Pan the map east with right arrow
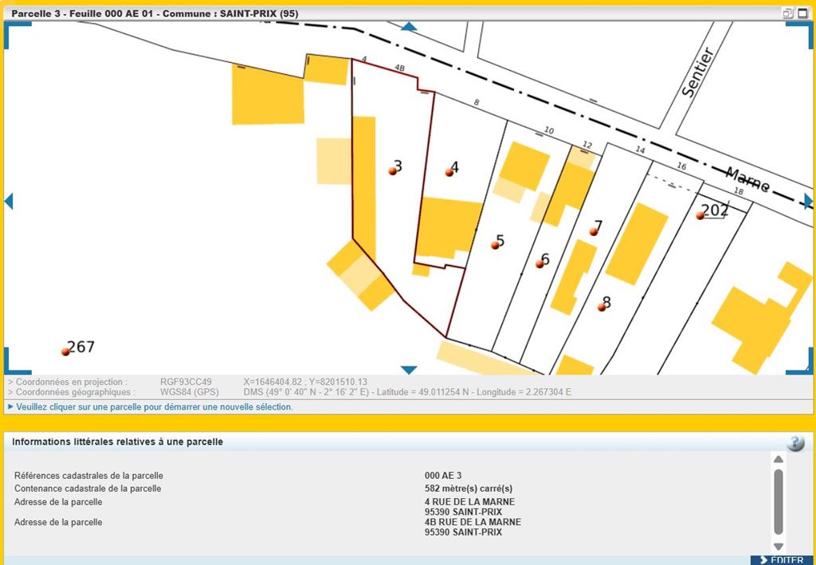Viewport: 816px width, 565px height. tap(808, 201)
